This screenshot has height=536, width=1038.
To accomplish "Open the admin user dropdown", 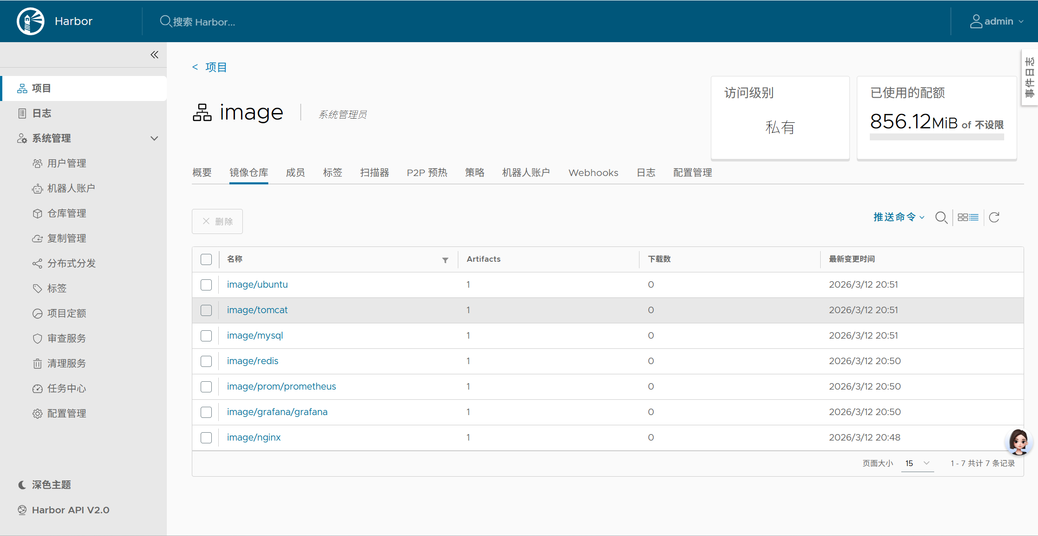I will (997, 21).
